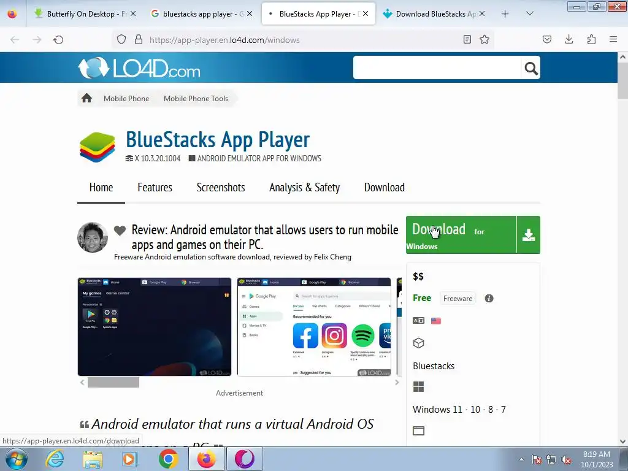The width and height of the screenshot is (628, 471).
Task: Open a new browser tab
Action: (x=505, y=14)
